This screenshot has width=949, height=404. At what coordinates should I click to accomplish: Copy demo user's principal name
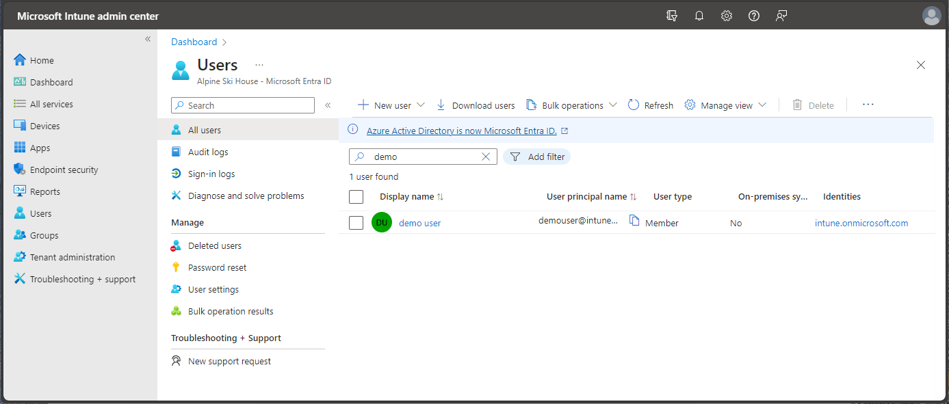[x=635, y=221]
